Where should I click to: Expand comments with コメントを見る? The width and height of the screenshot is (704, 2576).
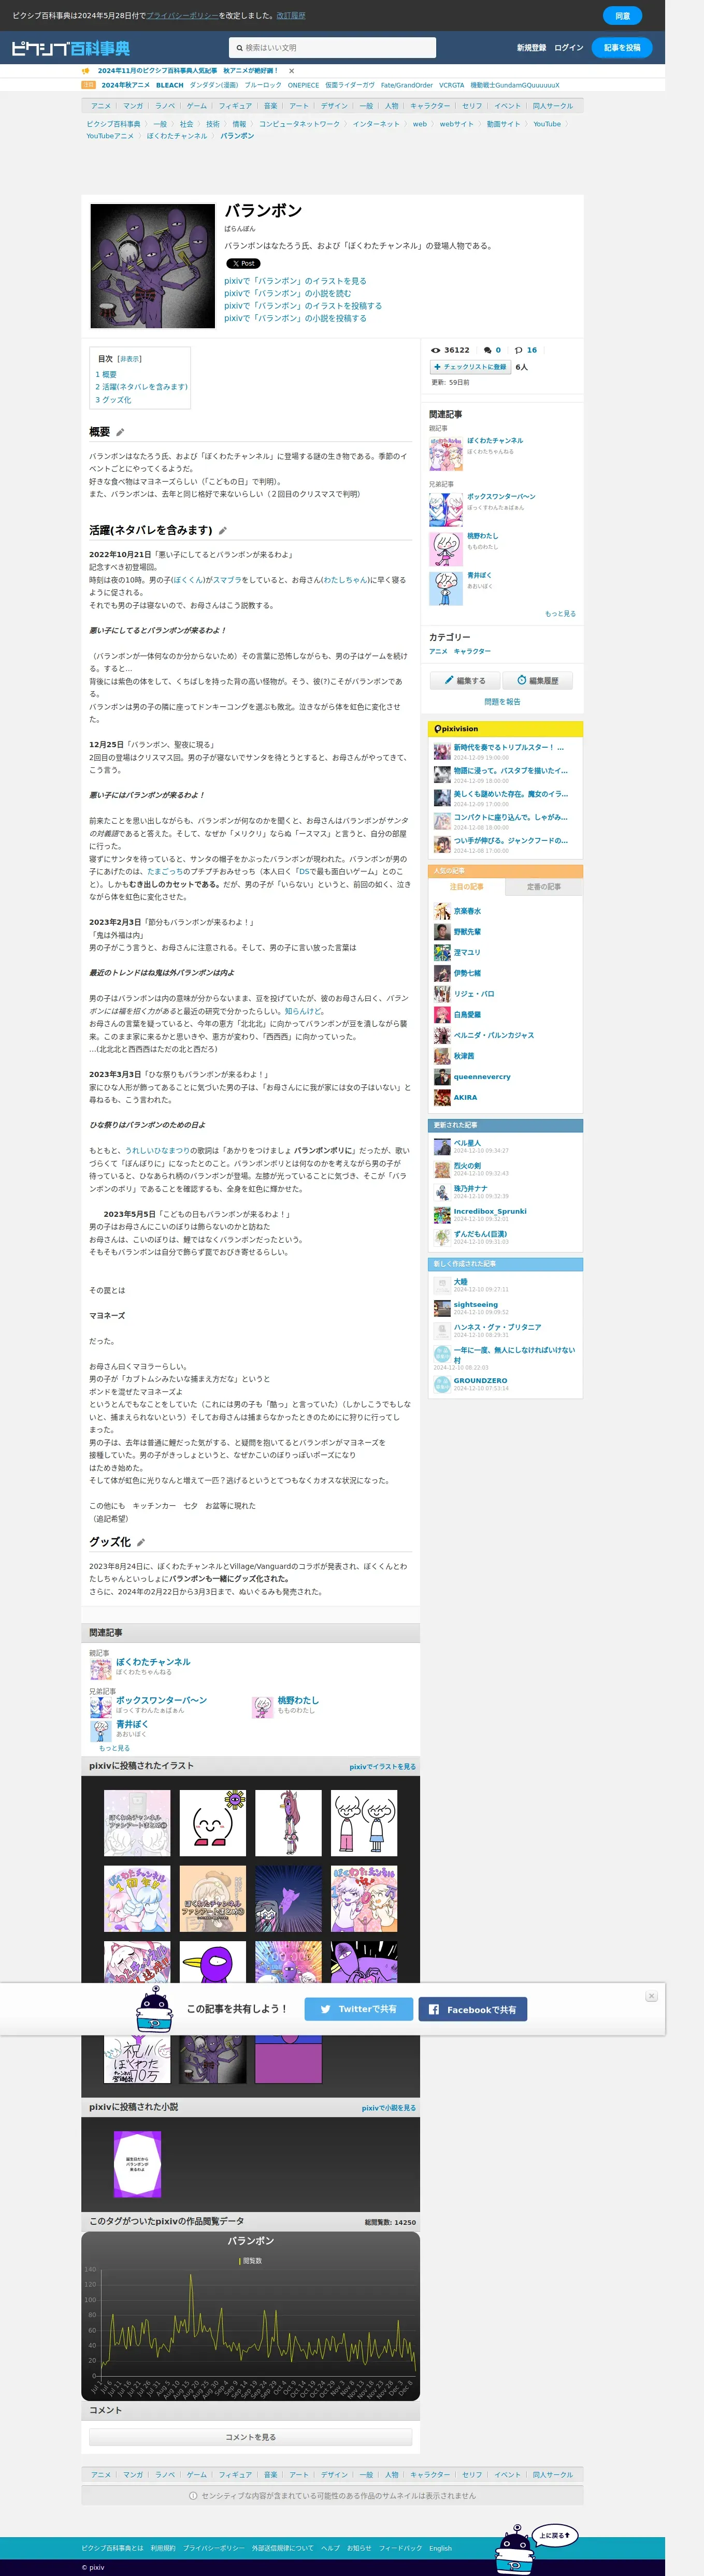click(250, 2437)
